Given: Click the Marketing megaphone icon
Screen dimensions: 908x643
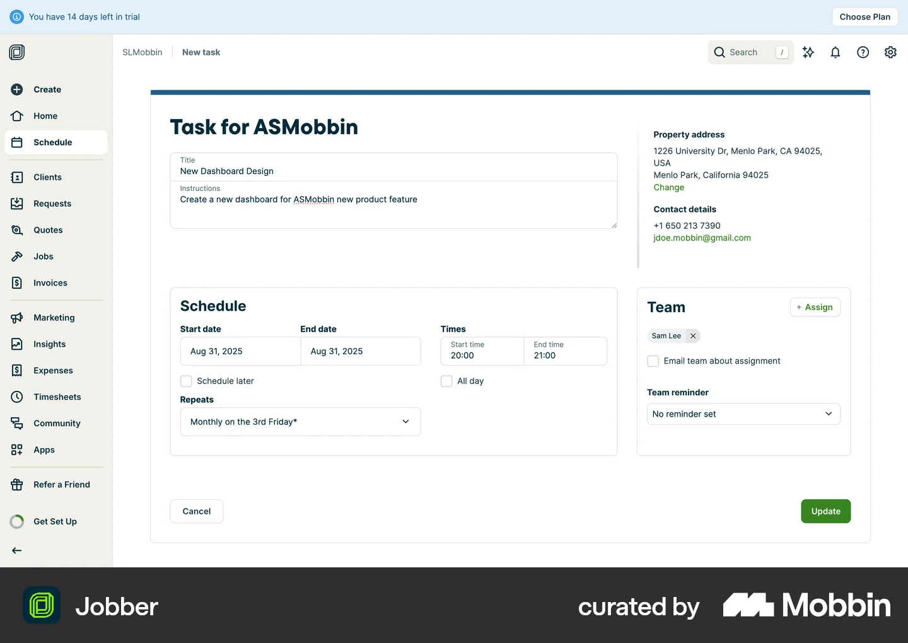Looking at the screenshot, I should click(x=17, y=318).
